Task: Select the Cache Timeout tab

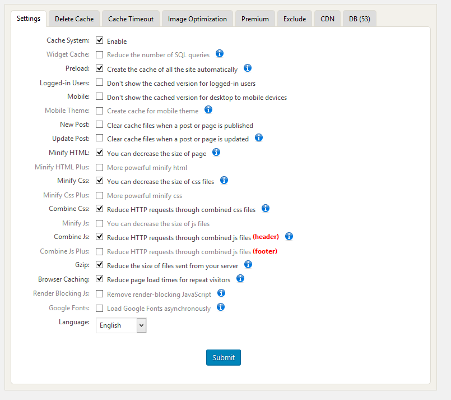Action: 131,19
